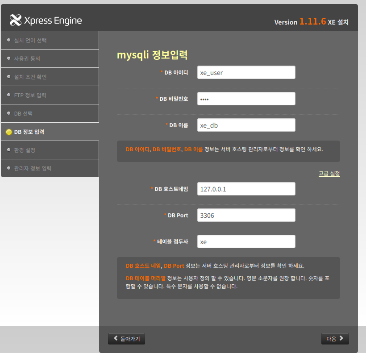The height and width of the screenshot is (353, 366).
Task: Click the yellow bullet beside DB 정보 입력
Action: [9, 132]
